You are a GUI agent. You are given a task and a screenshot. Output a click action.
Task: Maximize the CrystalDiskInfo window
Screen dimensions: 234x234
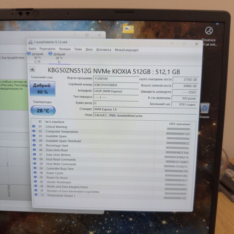coord(184,43)
